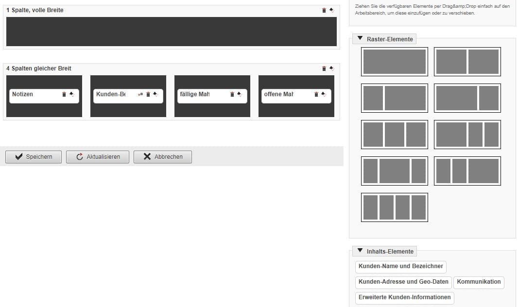Click paint bucket icon on Notizen element

pos(71,94)
